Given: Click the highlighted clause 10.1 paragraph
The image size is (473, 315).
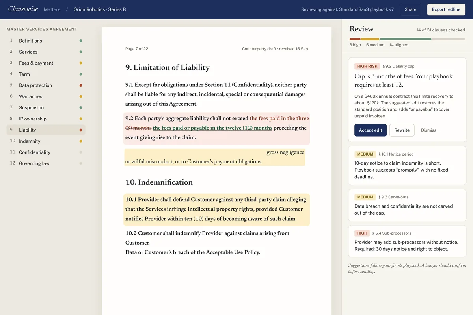Looking at the screenshot, I should [x=216, y=209].
